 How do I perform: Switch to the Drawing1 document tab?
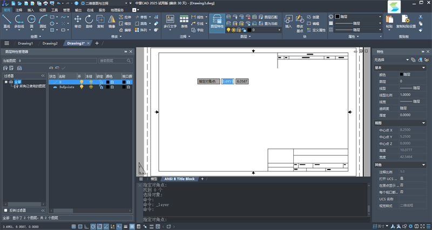pos(25,43)
